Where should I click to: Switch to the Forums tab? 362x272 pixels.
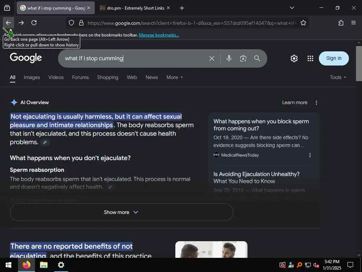pyautogui.click(x=80, y=77)
